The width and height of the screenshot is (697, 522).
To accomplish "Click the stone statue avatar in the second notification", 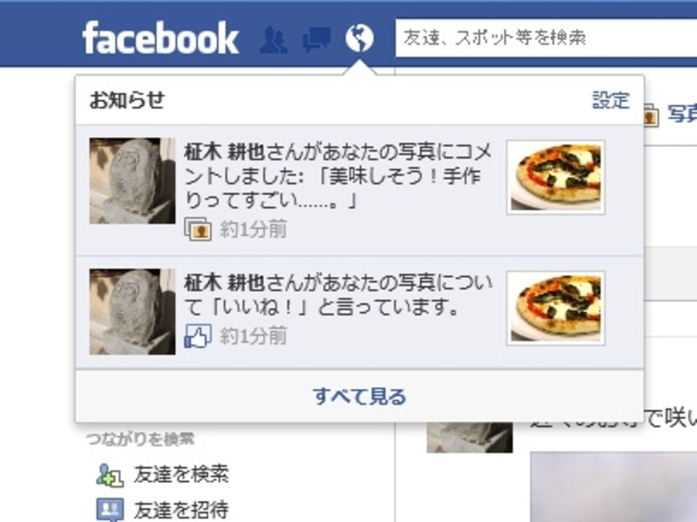I will [132, 312].
